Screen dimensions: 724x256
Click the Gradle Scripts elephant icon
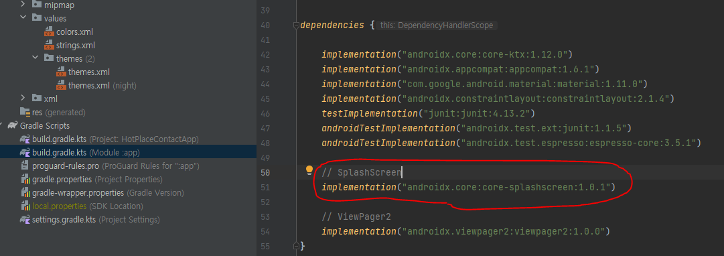click(x=13, y=125)
